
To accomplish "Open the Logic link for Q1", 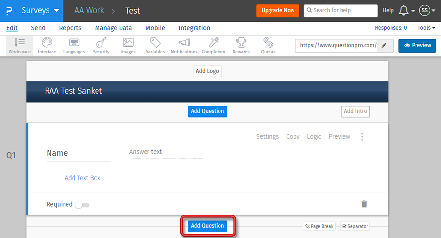I will click(x=314, y=137).
